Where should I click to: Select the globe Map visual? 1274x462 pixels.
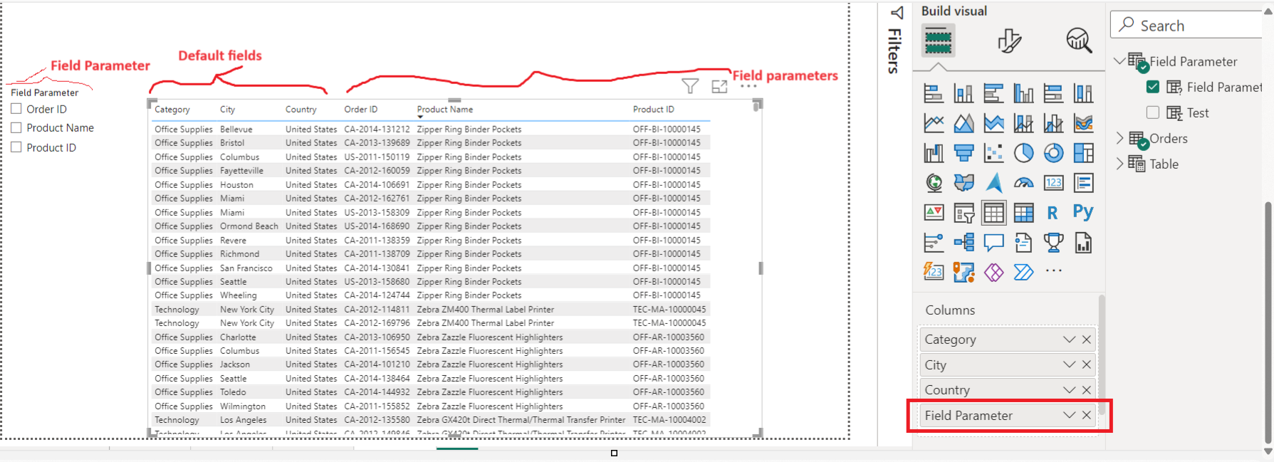(x=934, y=183)
